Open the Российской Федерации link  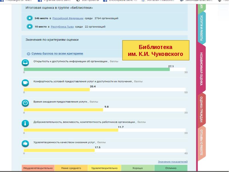point(68,18)
